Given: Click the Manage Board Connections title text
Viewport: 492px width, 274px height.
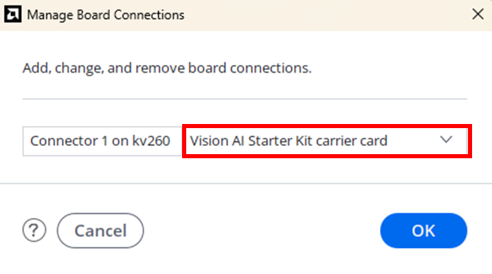Looking at the screenshot, I should point(105,14).
